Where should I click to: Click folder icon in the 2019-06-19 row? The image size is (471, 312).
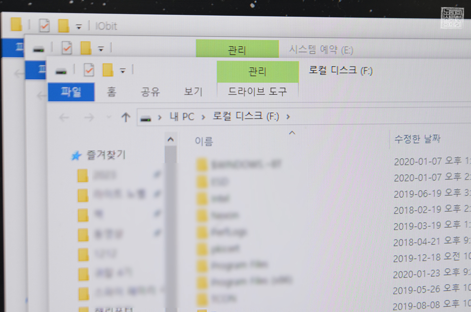(x=202, y=198)
